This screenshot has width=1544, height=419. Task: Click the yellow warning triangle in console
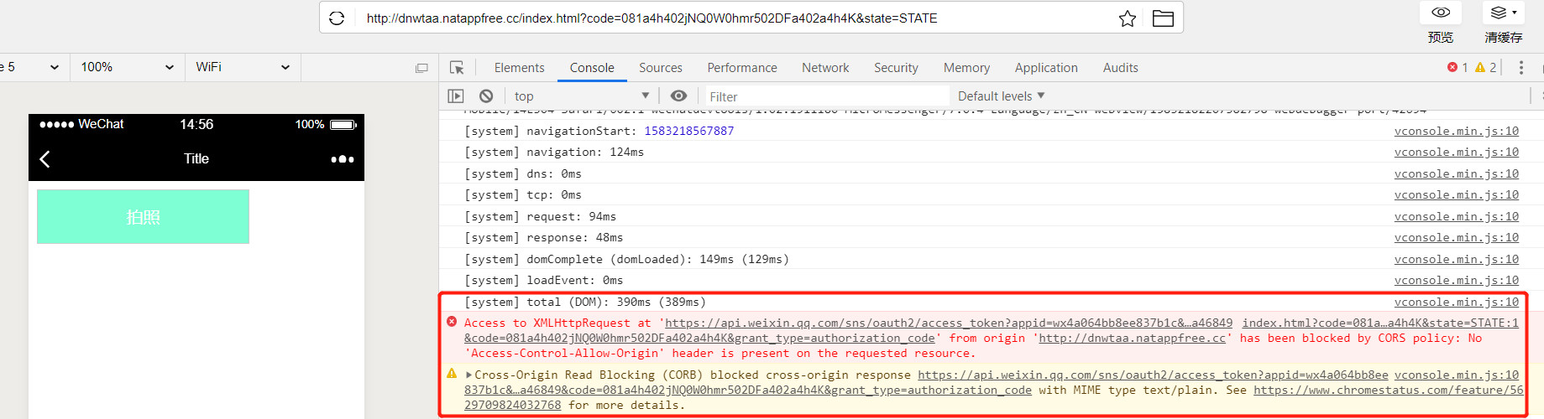[x=452, y=374]
